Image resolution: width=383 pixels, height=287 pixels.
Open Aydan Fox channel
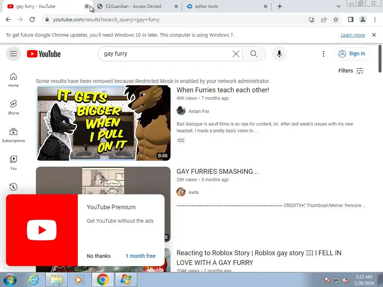(199, 111)
